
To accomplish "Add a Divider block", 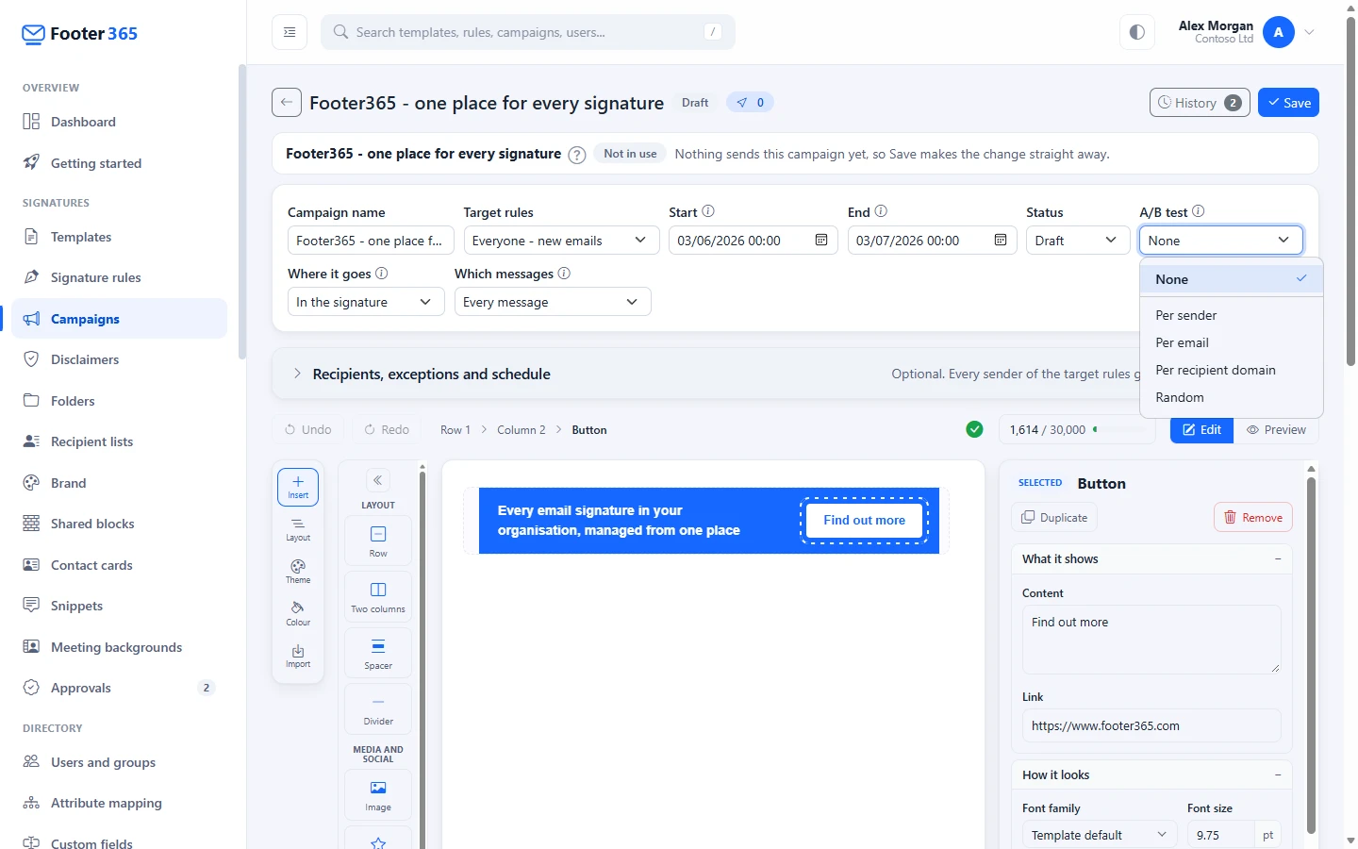I will click(x=378, y=708).
